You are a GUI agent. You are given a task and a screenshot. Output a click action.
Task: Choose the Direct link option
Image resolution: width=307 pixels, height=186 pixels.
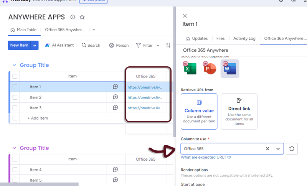[x=239, y=111]
